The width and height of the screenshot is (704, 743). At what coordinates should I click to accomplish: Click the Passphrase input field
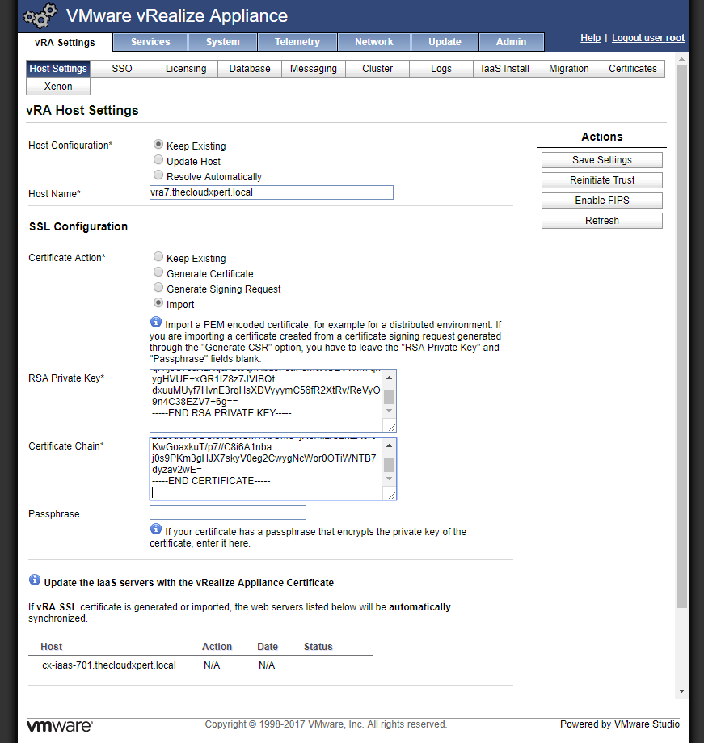tap(228, 513)
